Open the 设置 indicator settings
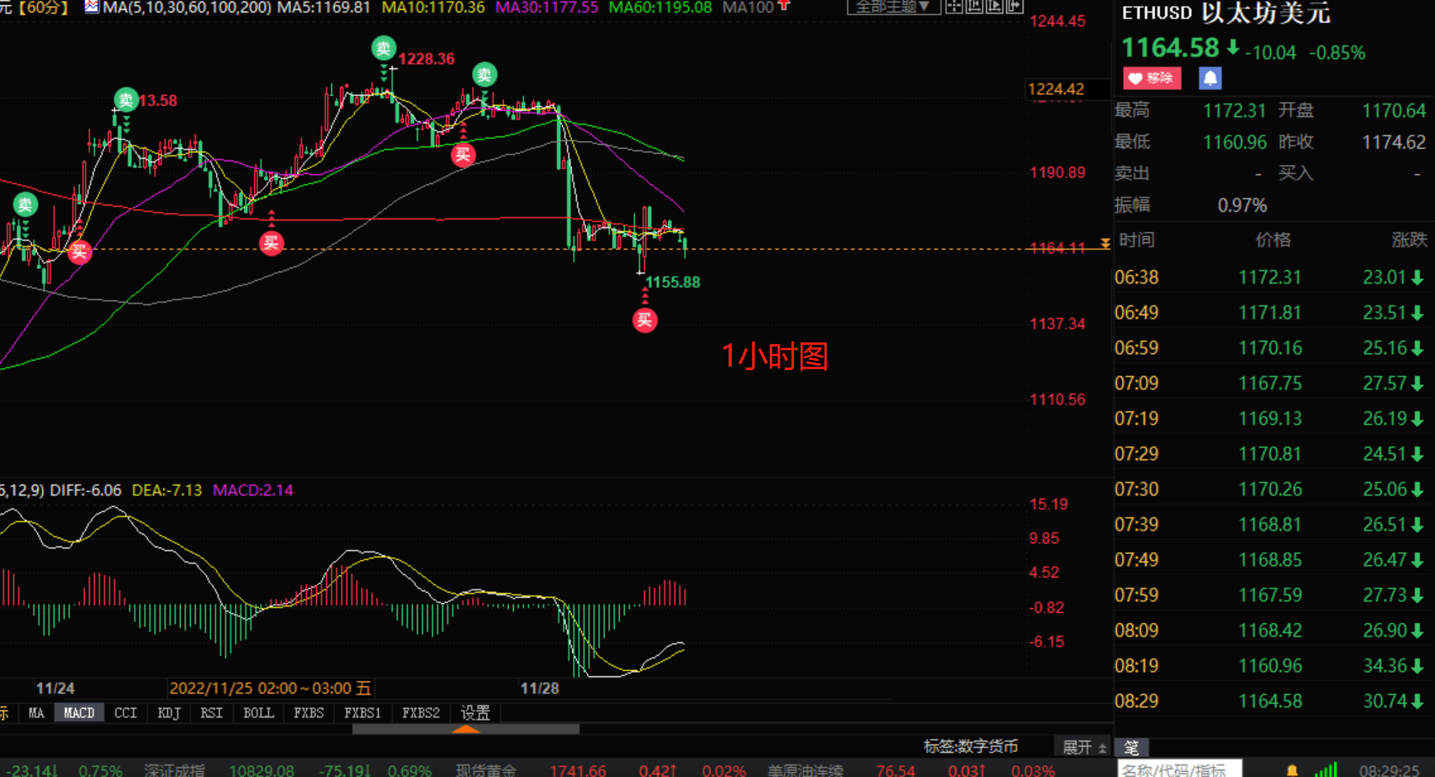The width and height of the screenshot is (1435, 777). (475, 713)
